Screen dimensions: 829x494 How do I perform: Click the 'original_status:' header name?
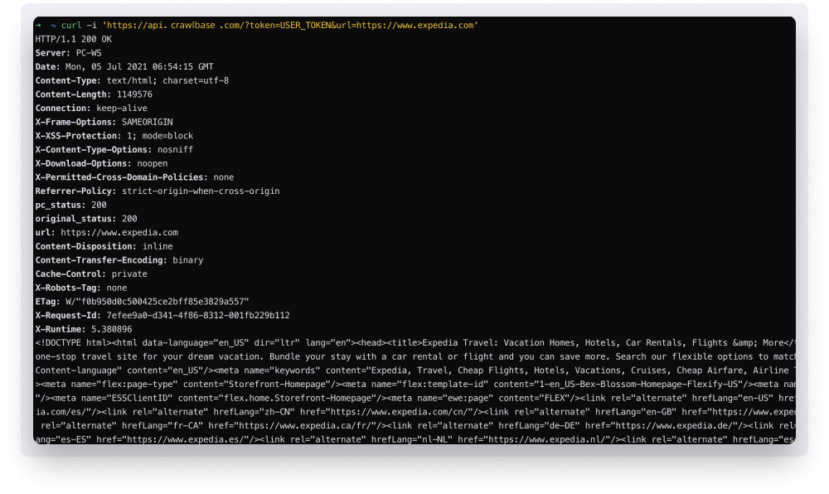pyautogui.click(x=76, y=218)
